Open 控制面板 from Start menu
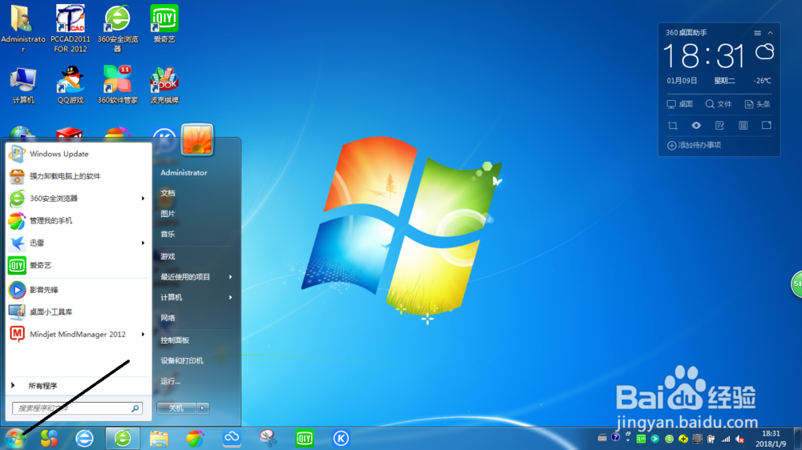The height and width of the screenshot is (450, 802). click(175, 340)
